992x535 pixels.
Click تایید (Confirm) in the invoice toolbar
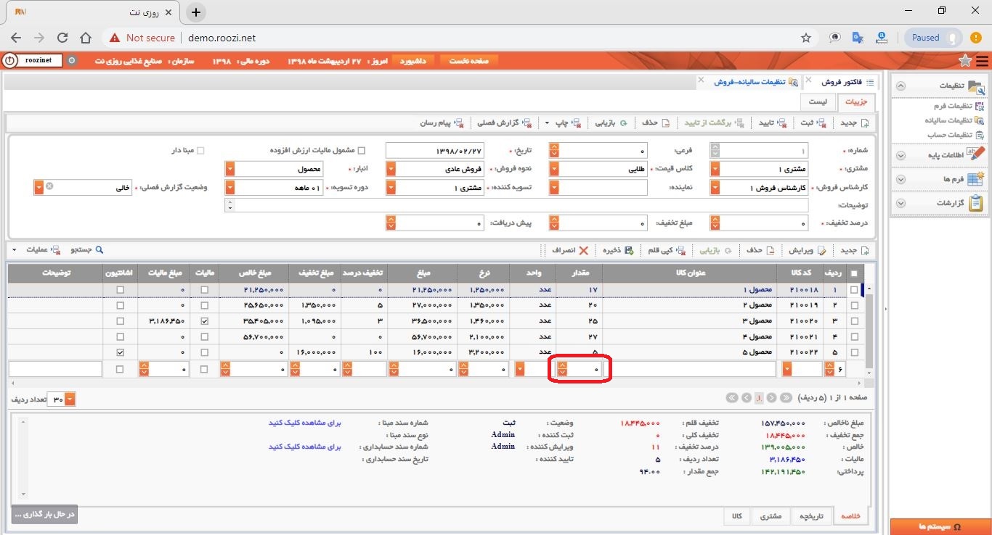773,123
